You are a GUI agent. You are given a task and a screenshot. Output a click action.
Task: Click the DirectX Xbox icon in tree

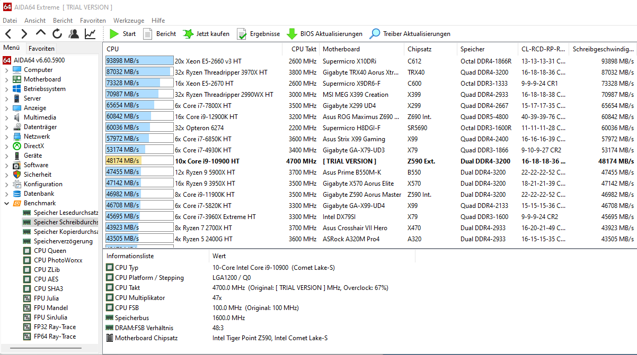(x=17, y=146)
